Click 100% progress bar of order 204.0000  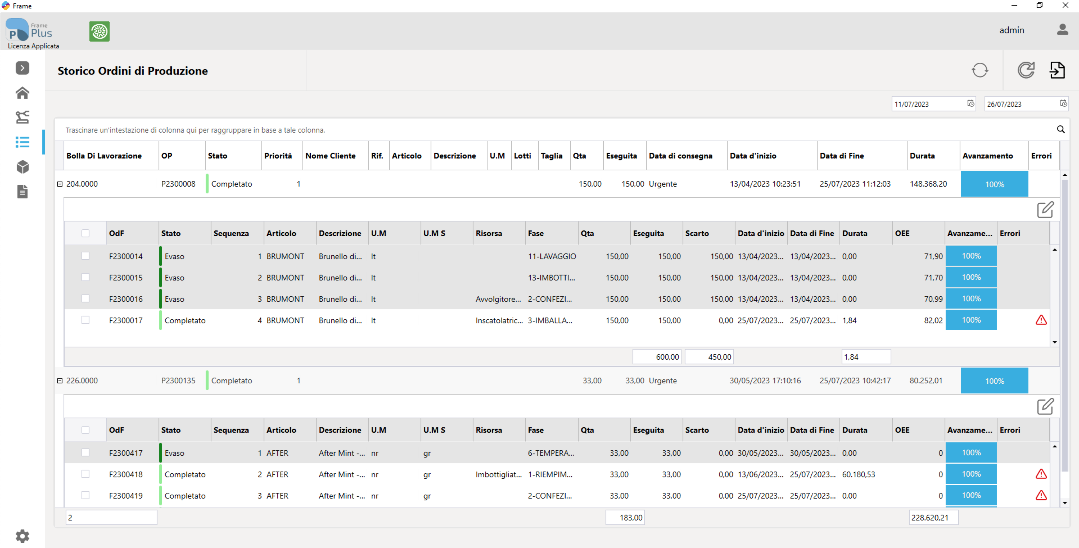[x=994, y=184]
